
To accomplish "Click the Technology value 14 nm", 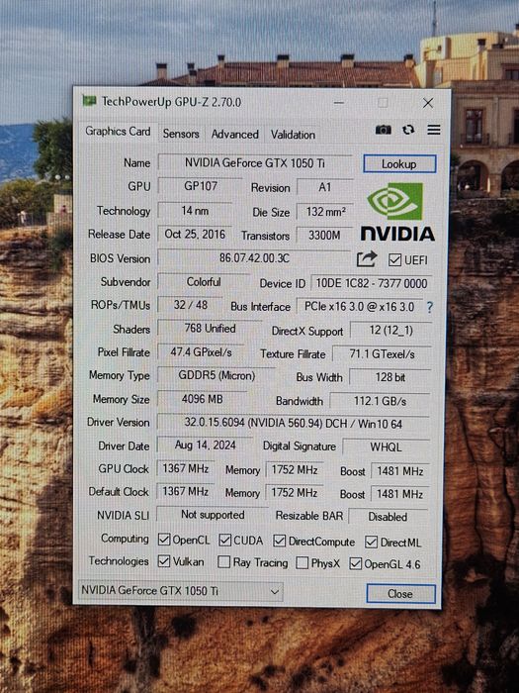I will (195, 210).
